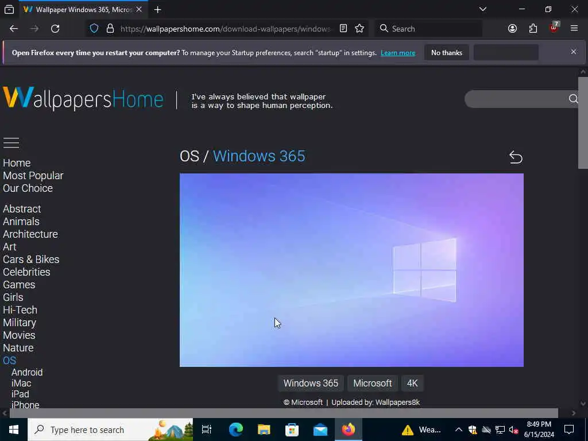Toggle the sidebar hamburger menu on the page
The width and height of the screenshot is (588, 441).
pos(11,142)
